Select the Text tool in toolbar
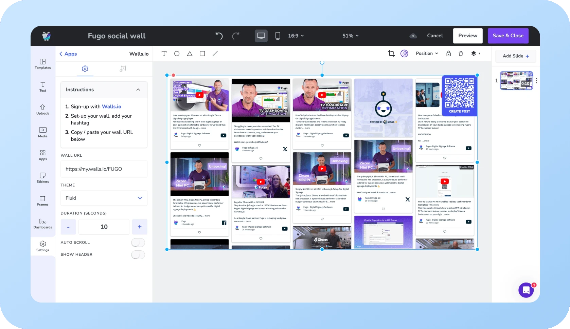 coord(164,54)
